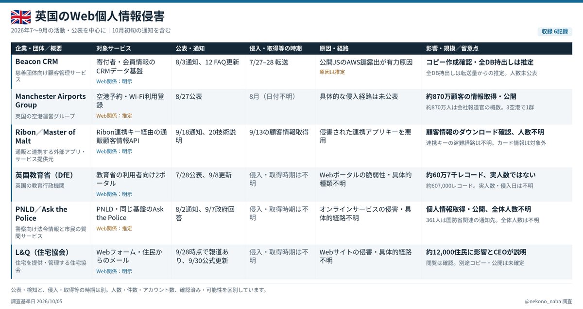The height and width of the screenshot is (309, 583).
Task: Click 顧客情報のダウンロード確認、人数不明 impact
Action: 485,132
